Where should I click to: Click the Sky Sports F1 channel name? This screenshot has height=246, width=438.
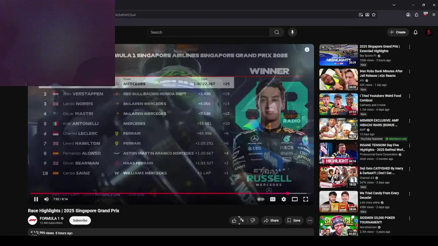(x=368, y=56)
